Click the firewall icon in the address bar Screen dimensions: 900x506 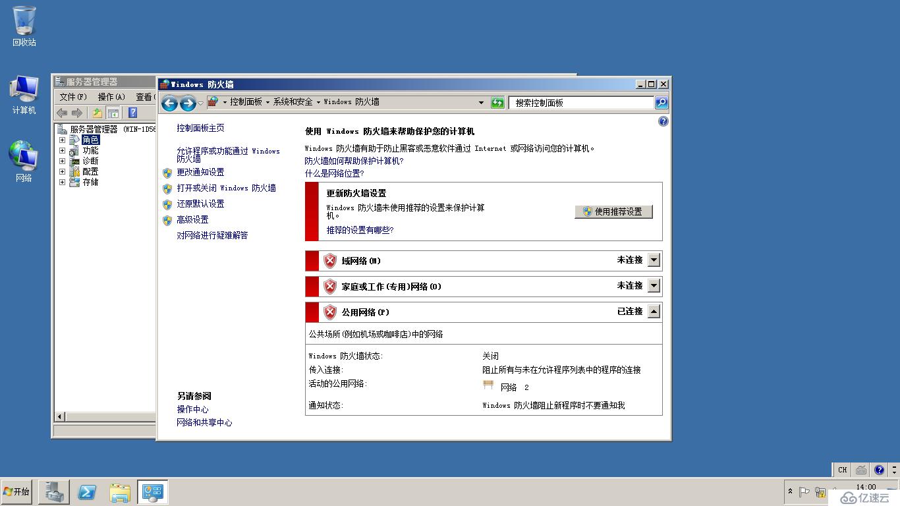[213, 102]
